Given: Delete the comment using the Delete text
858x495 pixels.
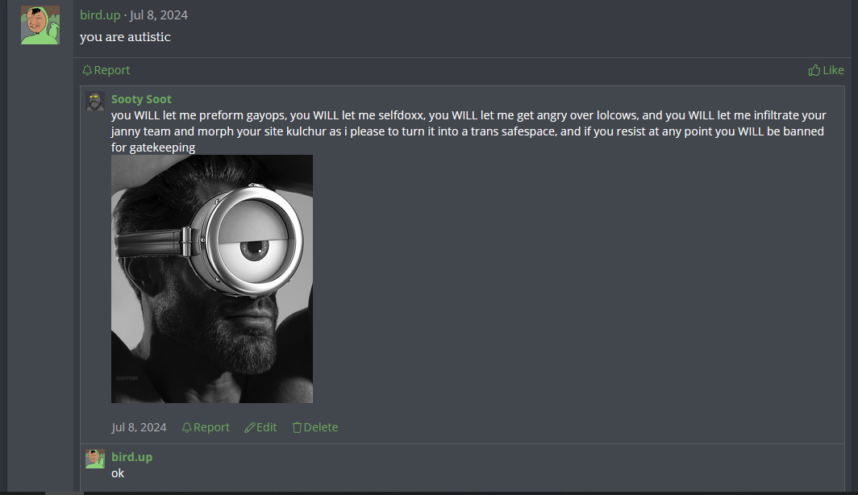Looking at the screenshot, I should tap(321, 427).
